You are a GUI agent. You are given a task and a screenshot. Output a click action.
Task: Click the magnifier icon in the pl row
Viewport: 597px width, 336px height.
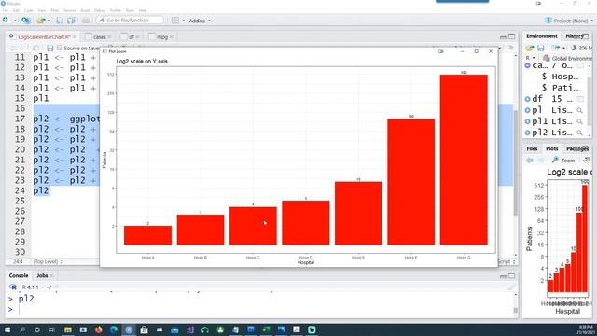(579, 110)
